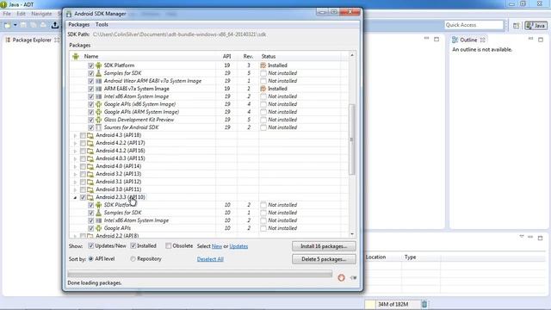The image size is (551, 310).
Task: Click Install 16 packages button
Action: coord(324,246)
